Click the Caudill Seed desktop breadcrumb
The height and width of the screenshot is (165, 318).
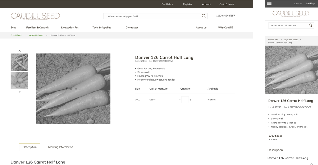pos(16,35)
